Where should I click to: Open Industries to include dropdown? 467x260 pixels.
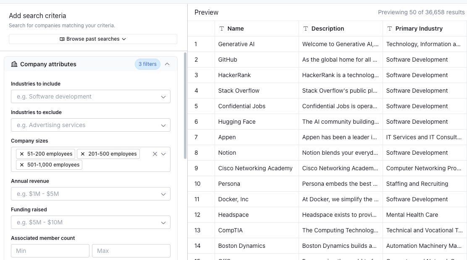tap(91, 96)
